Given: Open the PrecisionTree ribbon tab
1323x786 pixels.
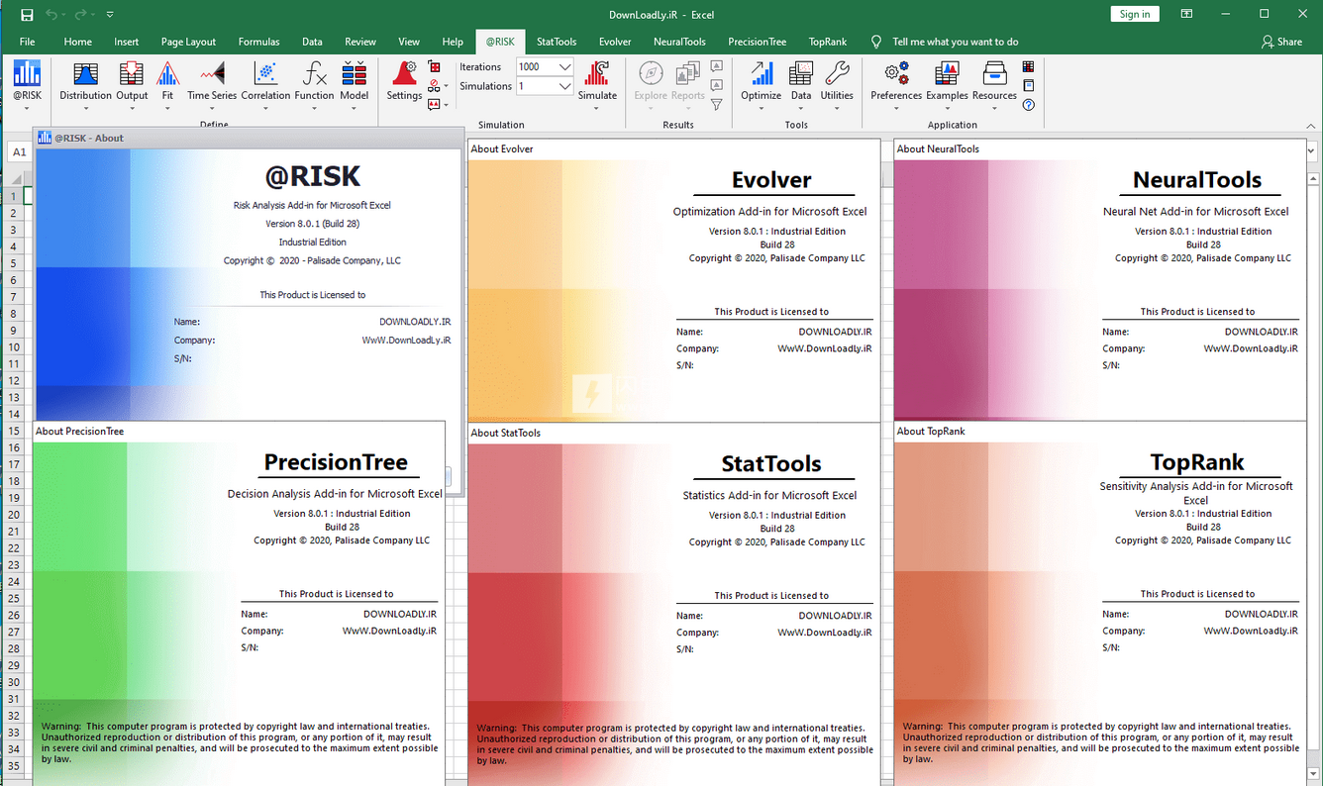Looking at the screenshot, I should [758, 43].
